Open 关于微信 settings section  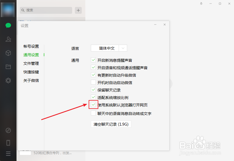pyautogui.click(x=31, y=80)
